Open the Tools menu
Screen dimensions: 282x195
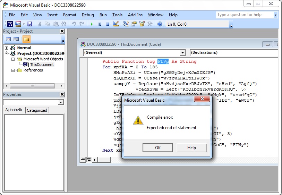117,15
